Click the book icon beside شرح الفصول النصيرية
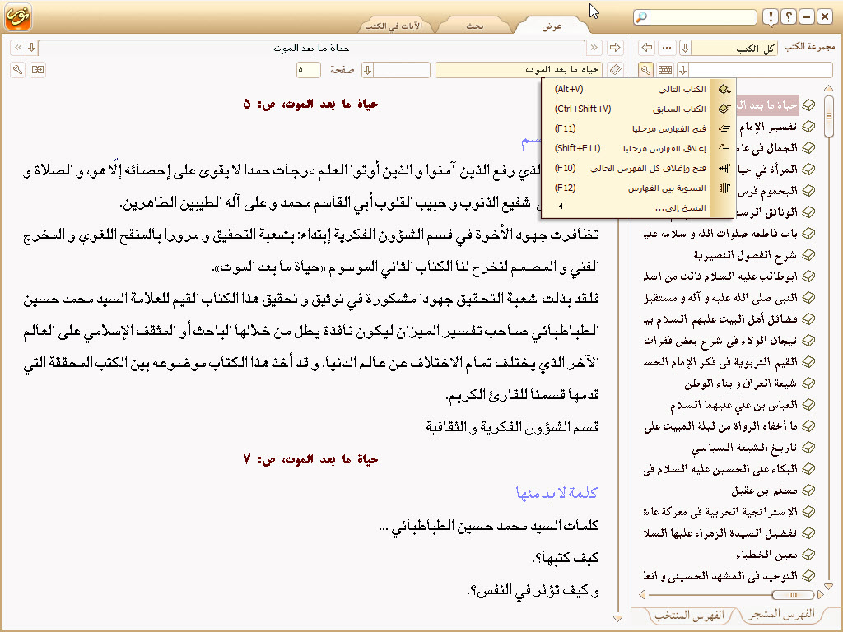 (x=808, y=255)
